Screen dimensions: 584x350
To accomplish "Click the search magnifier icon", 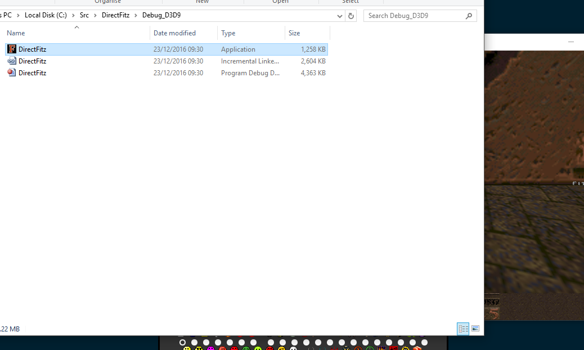I will pyautogui.click(x=469, y=16).
